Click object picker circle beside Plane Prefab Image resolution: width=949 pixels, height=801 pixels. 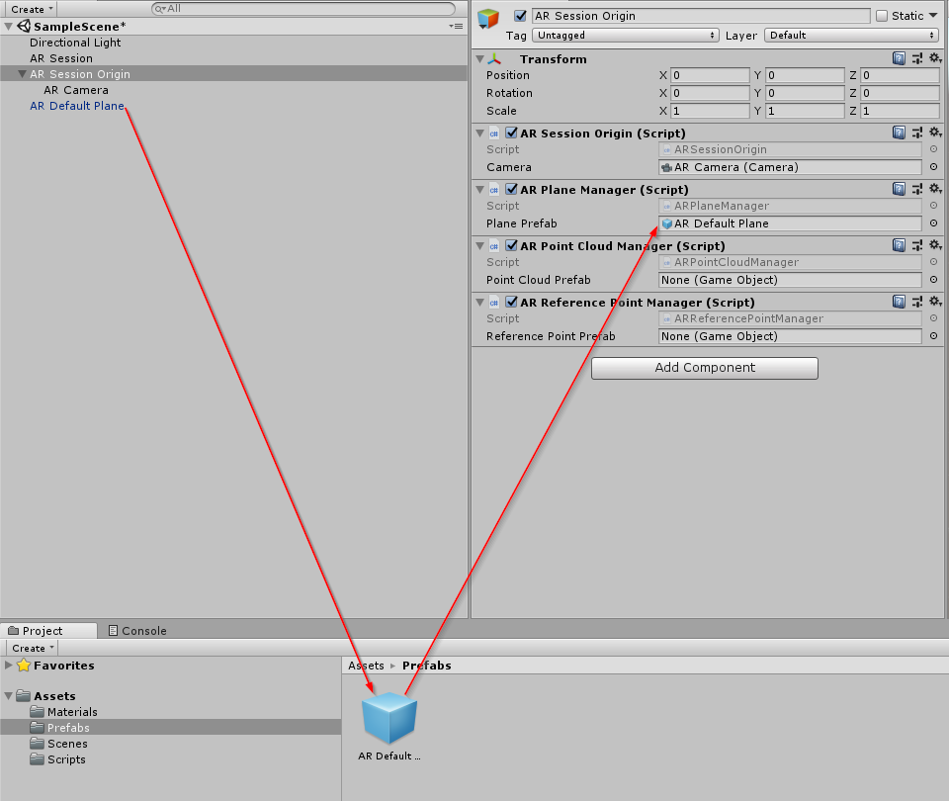coord(933,223)
